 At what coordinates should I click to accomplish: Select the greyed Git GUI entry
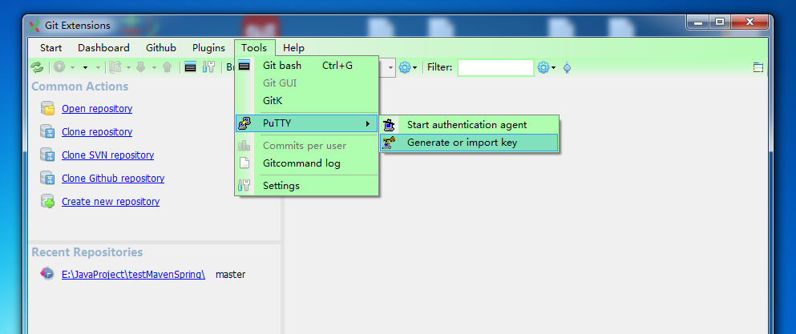(x=307, y=82)
